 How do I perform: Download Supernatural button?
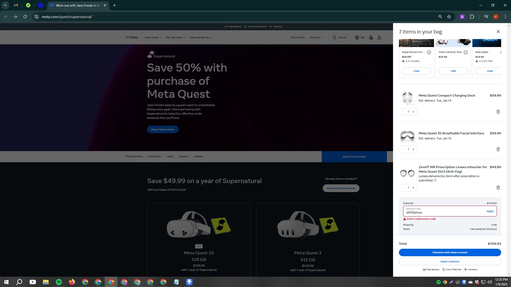341,188
